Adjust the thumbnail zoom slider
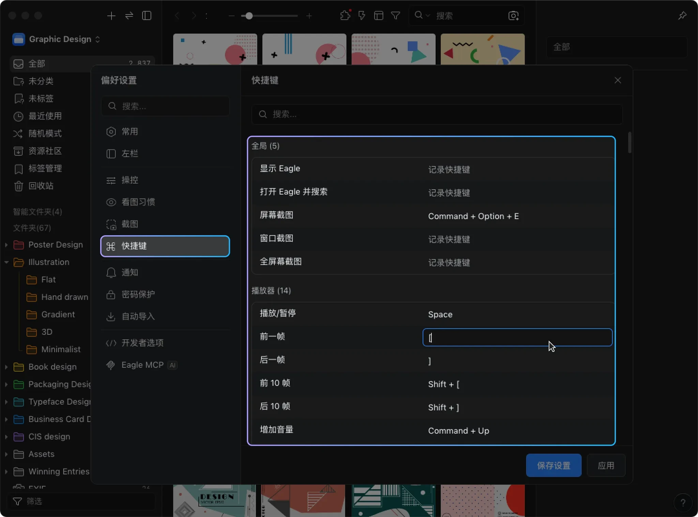The image size is (698, 517). 269,16
